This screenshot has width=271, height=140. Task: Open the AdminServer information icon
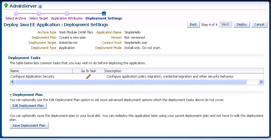pyautogui.click(x=40, y=7)
